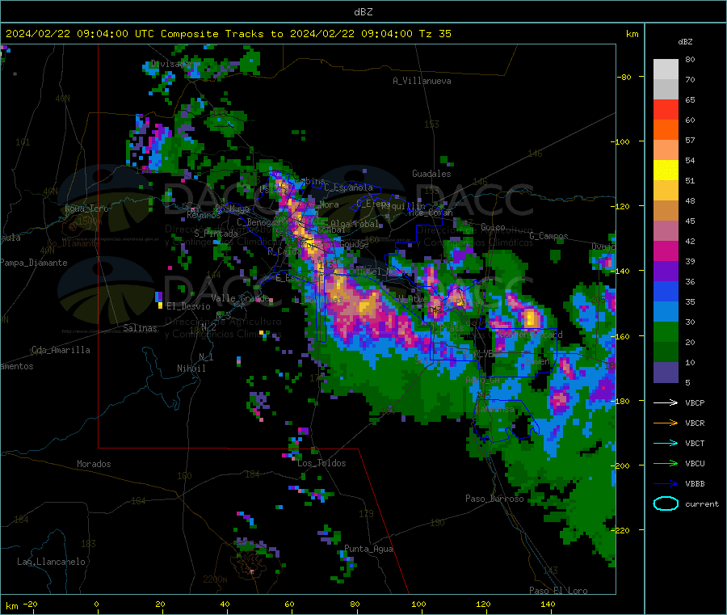727x615 pixels.
Task: Click the 'Lag.Llancanelo' place label
Action: tap(52, 562)
